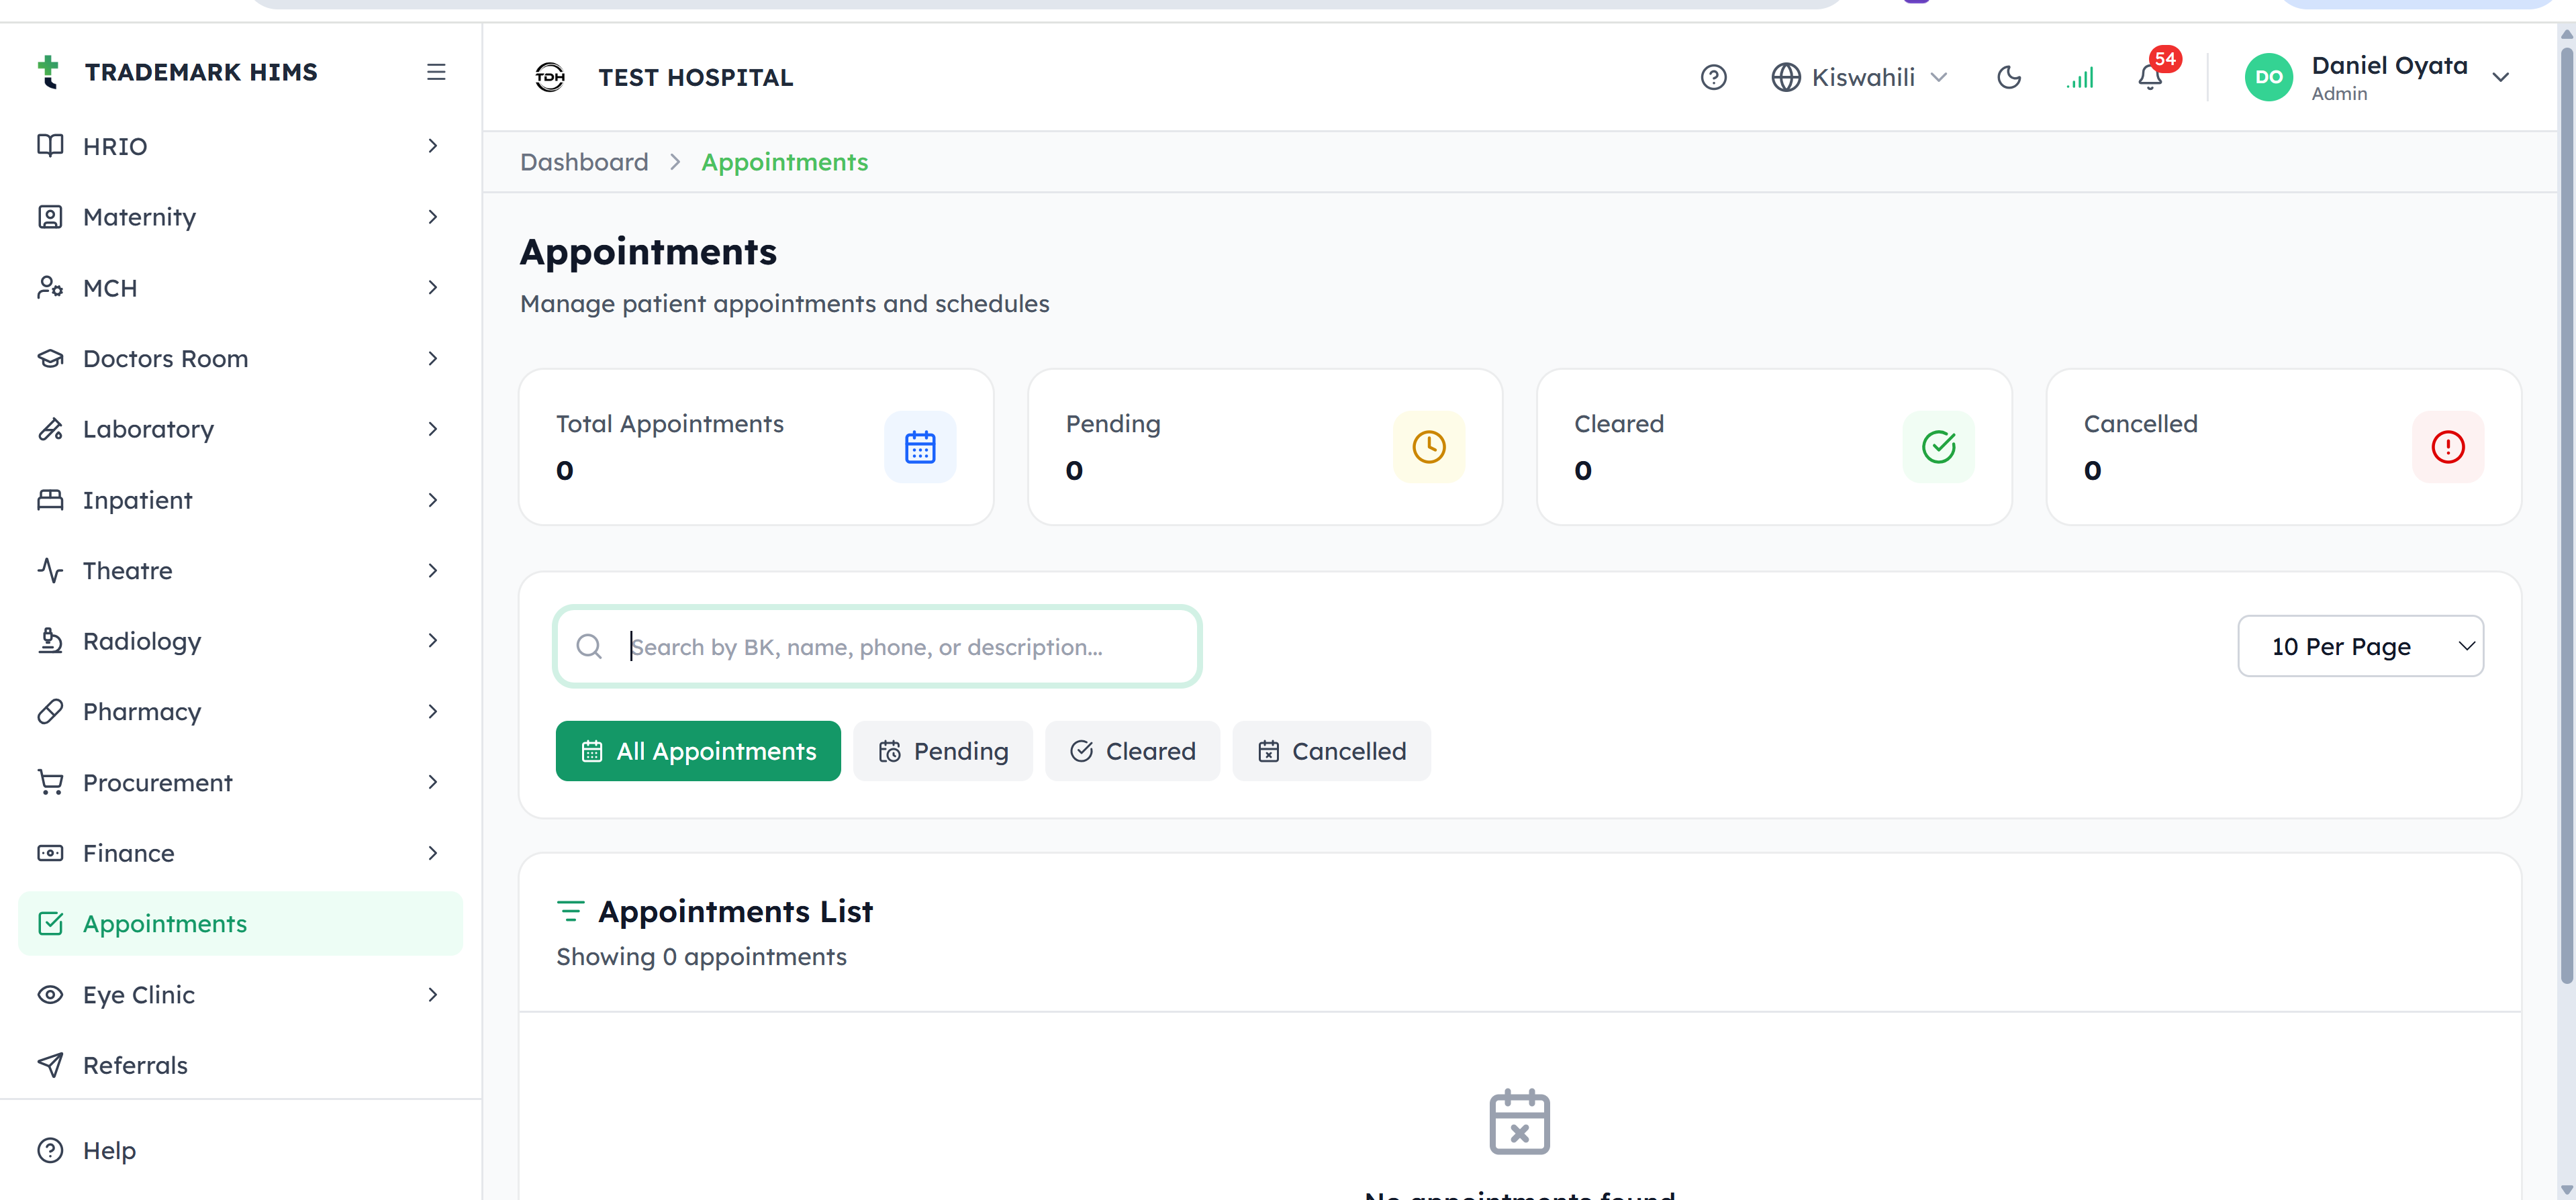2576x1200 pixels.
Task: Expand the Daniel Oyata user menu
Action: click(2377, 77)
